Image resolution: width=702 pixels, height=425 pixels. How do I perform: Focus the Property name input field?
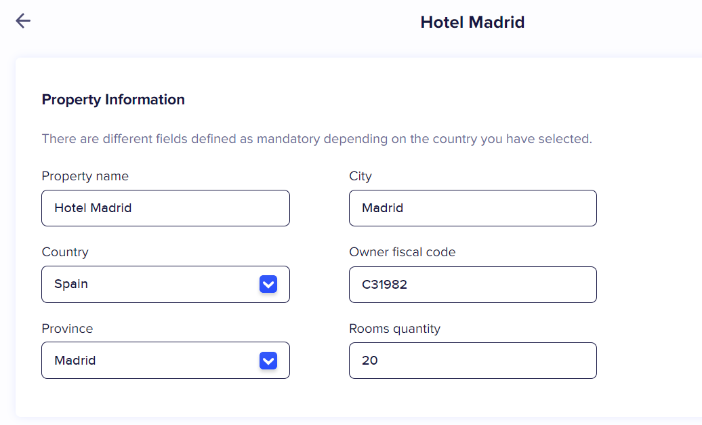coord(165,208)
